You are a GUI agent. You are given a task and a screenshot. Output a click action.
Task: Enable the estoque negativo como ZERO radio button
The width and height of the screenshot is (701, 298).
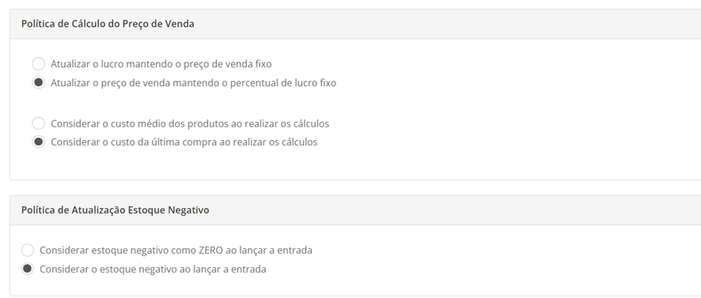point(28,251)
